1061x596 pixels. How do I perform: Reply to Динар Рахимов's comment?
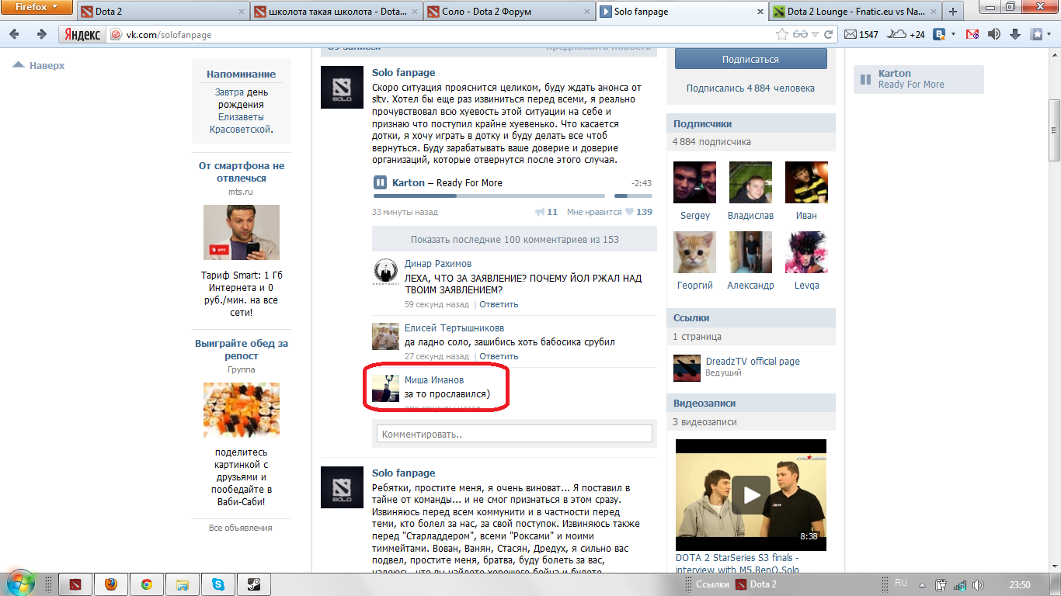499,304
